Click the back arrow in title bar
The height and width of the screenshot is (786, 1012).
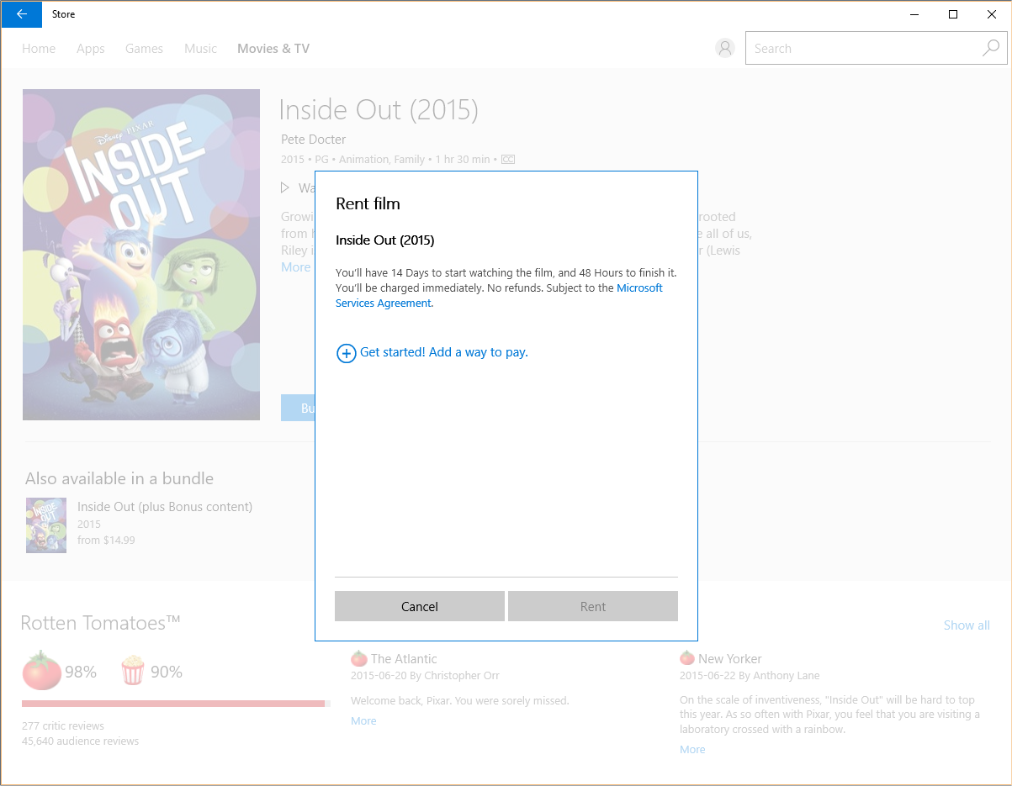coord(22,14)
